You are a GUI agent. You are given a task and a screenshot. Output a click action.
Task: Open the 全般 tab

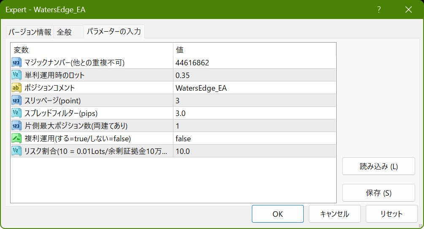tap(65, 32)
